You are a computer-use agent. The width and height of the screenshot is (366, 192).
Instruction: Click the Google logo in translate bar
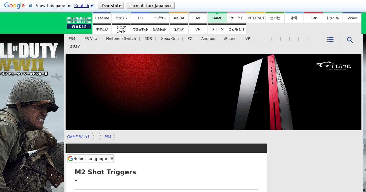click(14, 5)
